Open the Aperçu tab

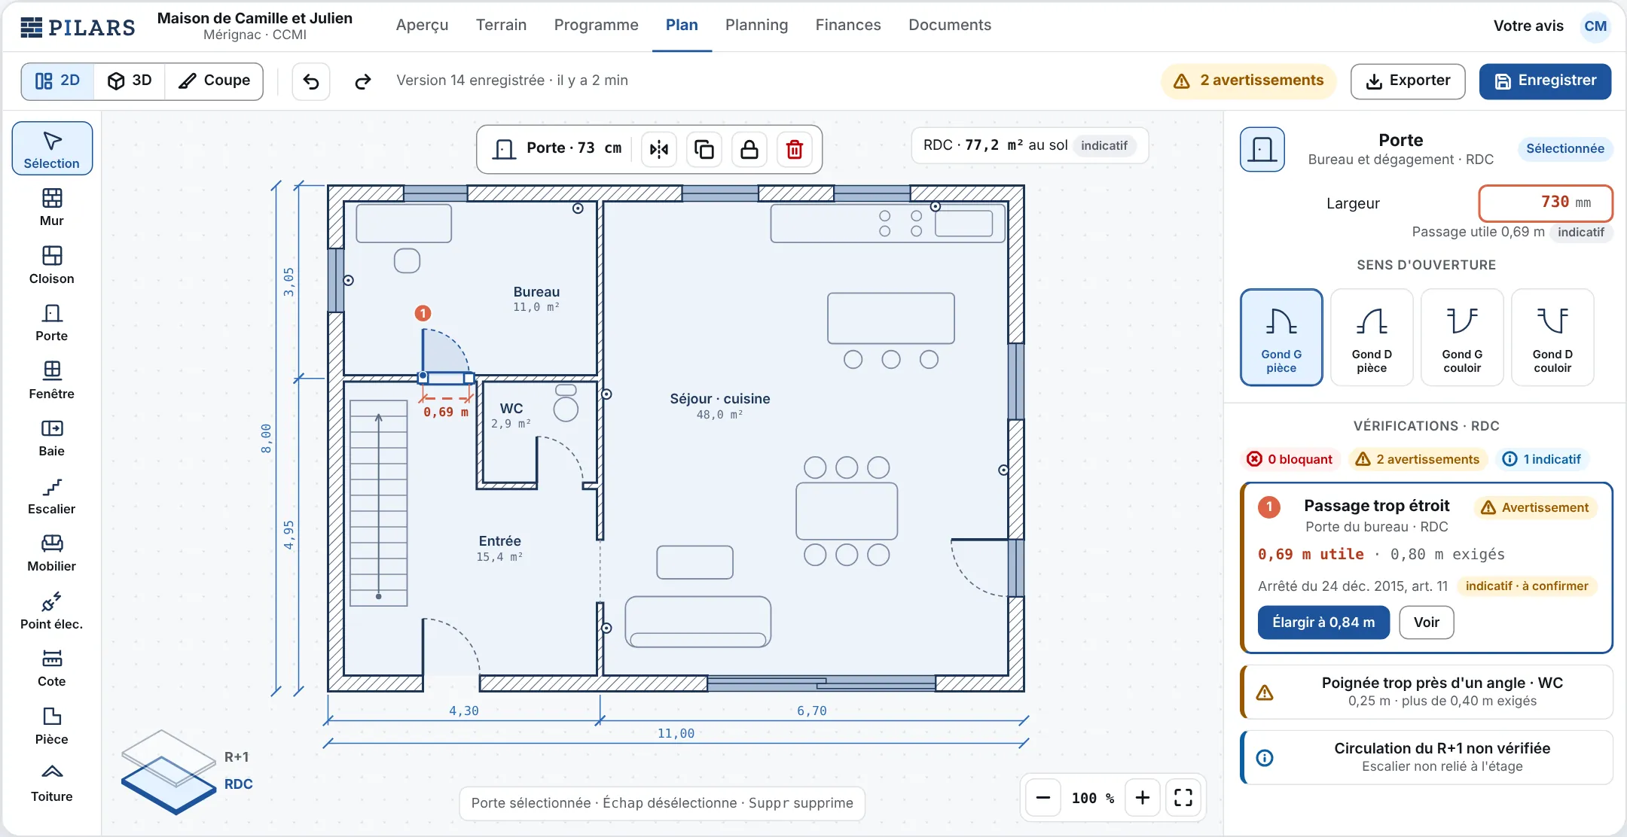(422, 25)
